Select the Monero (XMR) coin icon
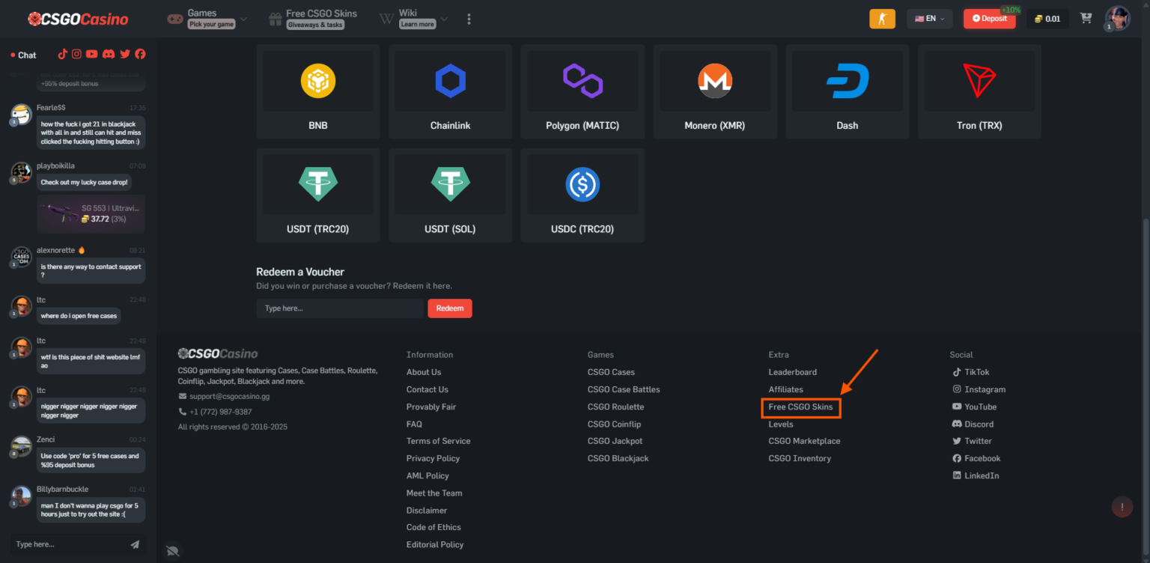The width and height of the screenshot is (1150, 563). [x=714, y=81]
